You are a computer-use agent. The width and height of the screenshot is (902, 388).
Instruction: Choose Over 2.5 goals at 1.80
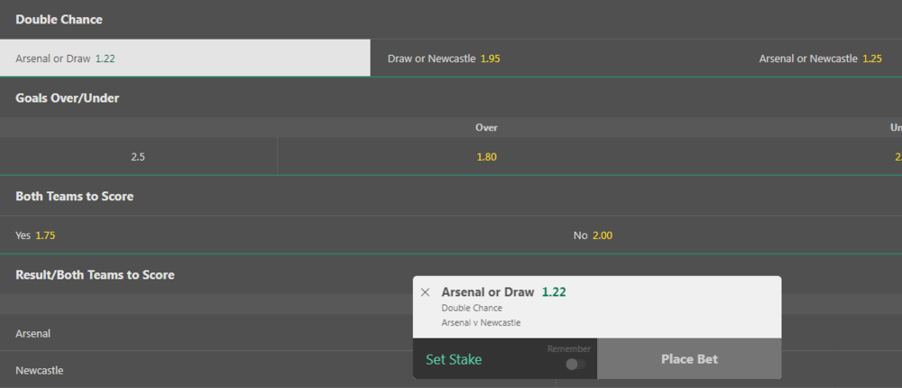pos(487,156)
